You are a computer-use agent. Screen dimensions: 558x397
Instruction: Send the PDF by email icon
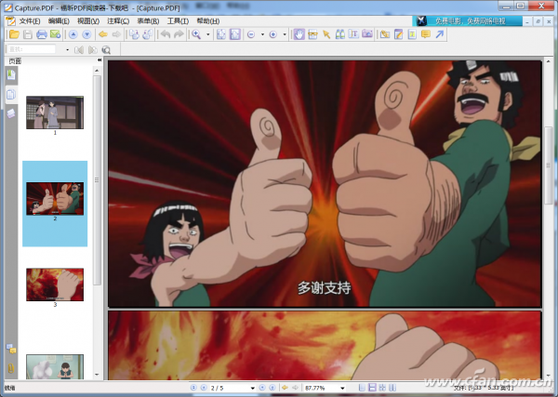55,34
